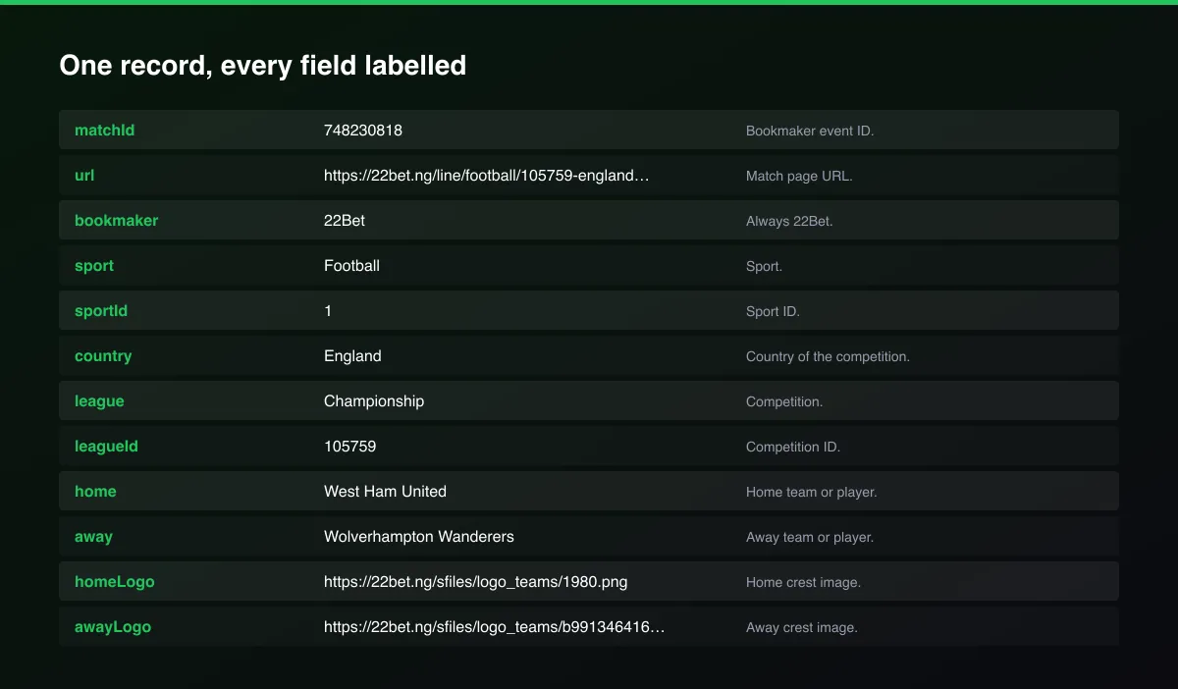Click the 'Away crest image.' description
The width and height of the screenshot is (1178, 689).
[802, 627]
